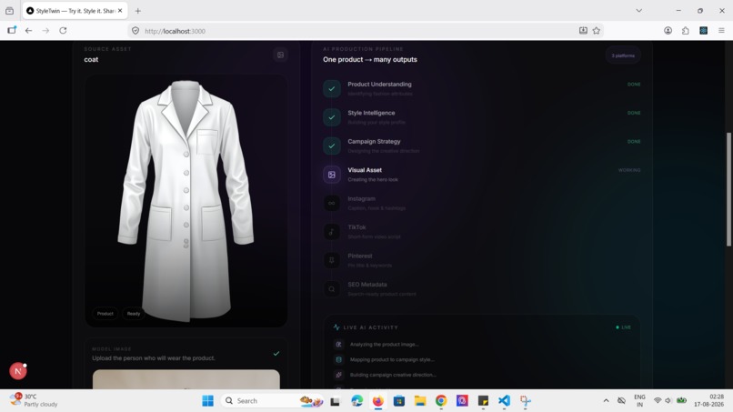The width and height of the screenshot is (733, 412).
Task: Click the LIVE status indicator
Action: (x=624, y=327)
